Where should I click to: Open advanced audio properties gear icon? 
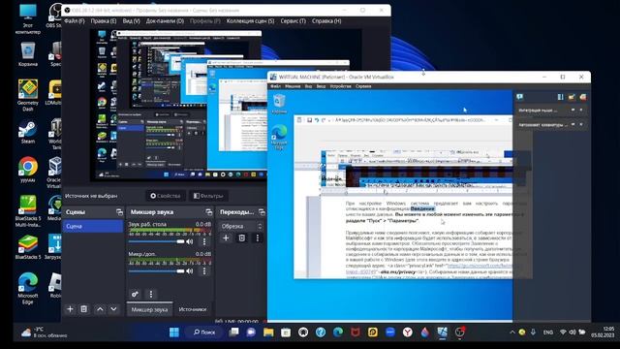[x=135, y=294]
